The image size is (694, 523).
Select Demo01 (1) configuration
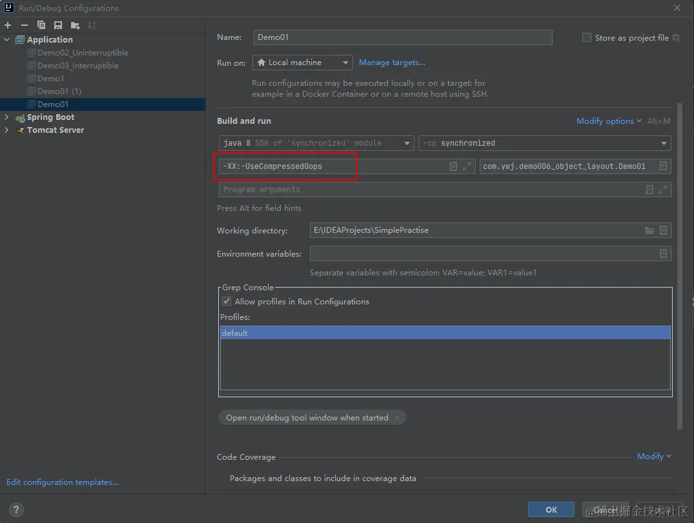coord(59,91)
